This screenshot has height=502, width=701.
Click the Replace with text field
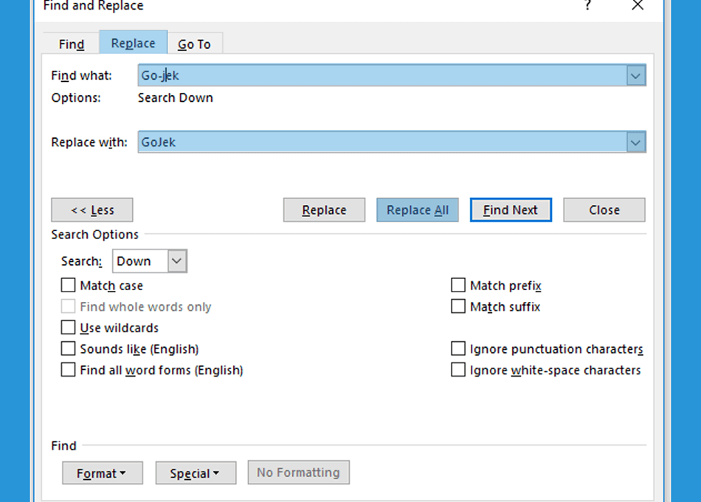[x=382, y=142]
